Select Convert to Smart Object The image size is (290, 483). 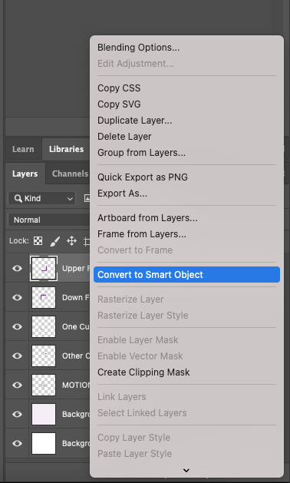(x=187, y=275)
